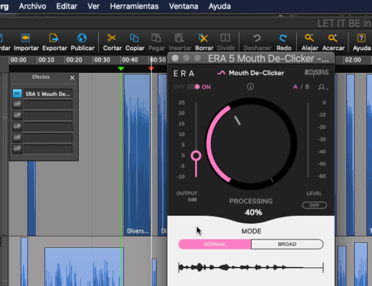Select NORMAL mode
Viewport: 372px width, 286px height.
click(215, 244)
